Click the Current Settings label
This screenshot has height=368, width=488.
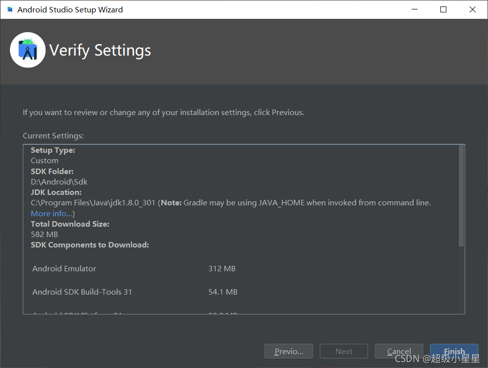click(x=53, y=136)
